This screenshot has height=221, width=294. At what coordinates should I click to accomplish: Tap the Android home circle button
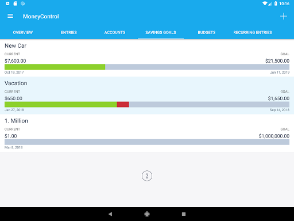147,214
